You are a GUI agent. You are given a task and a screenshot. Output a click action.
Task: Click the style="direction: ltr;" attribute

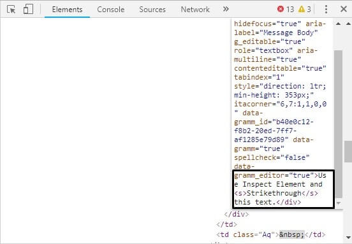click(x=280, y=86)
